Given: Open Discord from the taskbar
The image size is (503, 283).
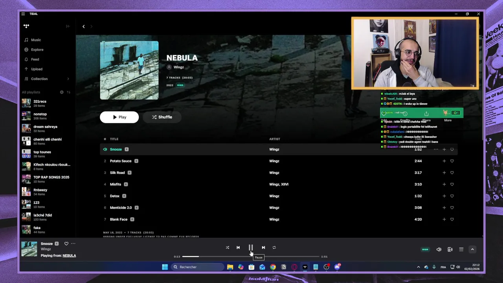Looking at the screenshot, I should [x=337, y=267].
